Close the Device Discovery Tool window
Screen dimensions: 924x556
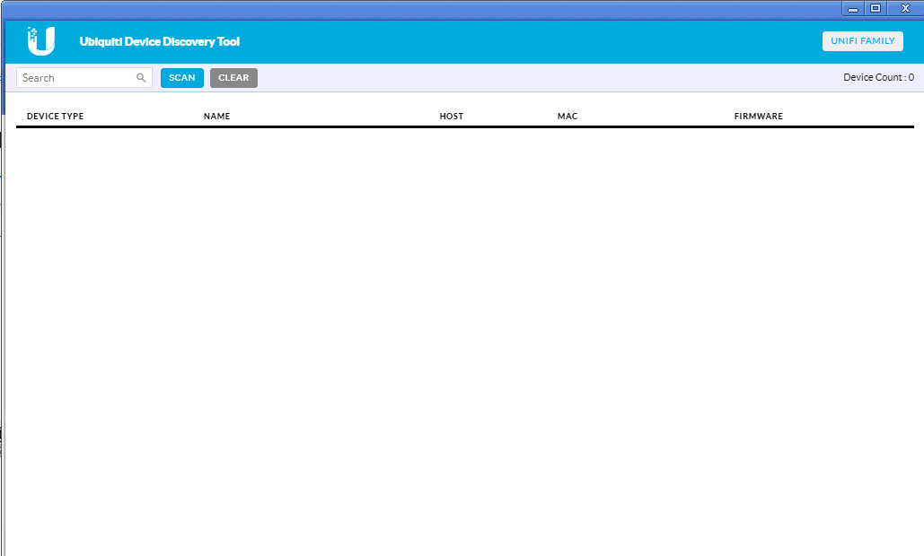tap(904, 8)
